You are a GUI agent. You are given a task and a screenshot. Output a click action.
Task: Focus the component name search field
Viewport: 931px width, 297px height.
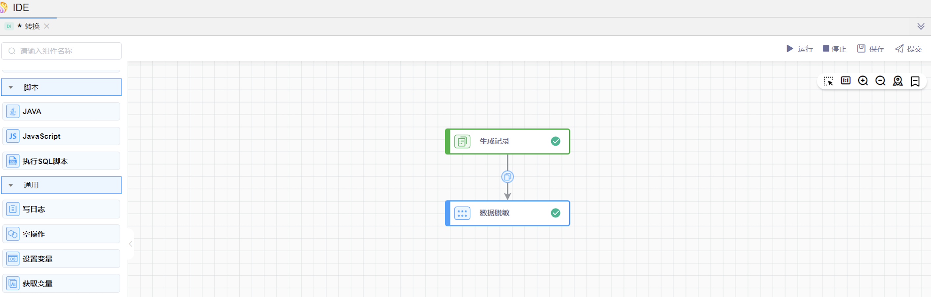[65, 51]
